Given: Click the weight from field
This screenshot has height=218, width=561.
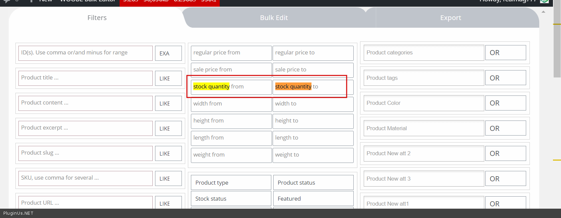Looking at the screenshot, I should [x=231, y=155].
